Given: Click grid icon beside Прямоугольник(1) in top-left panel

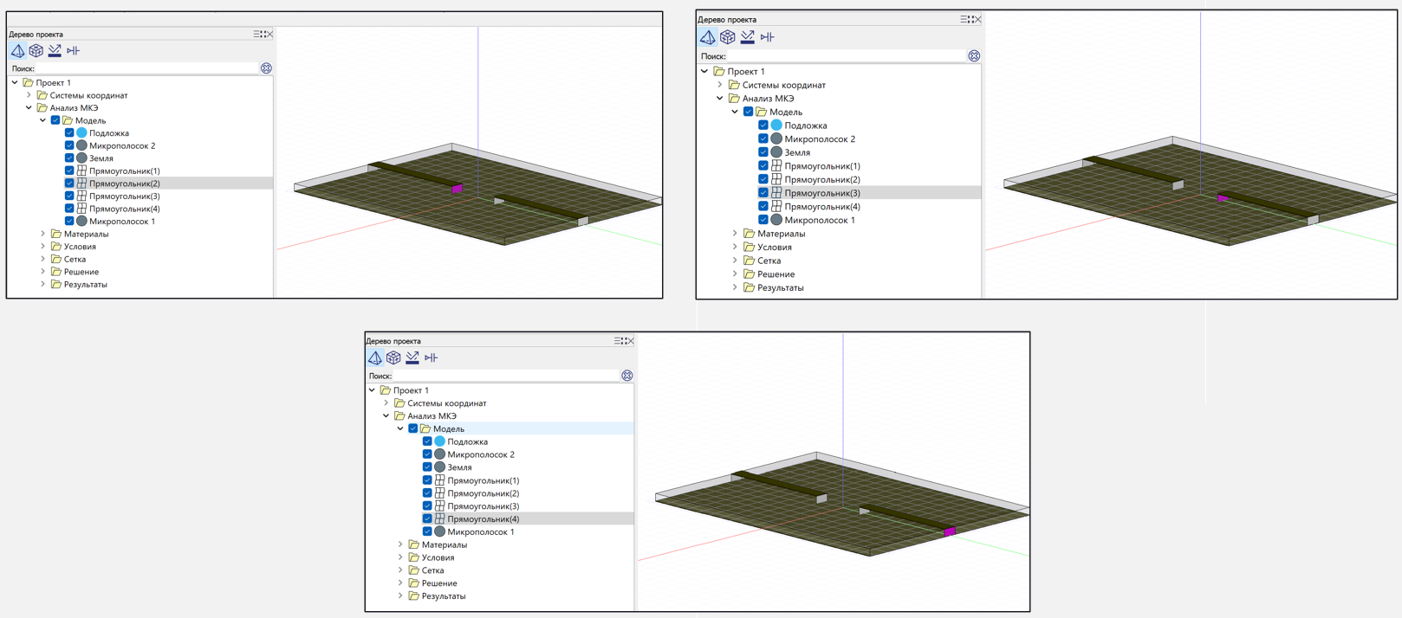Looking at the screenshot, I should 81,171.
